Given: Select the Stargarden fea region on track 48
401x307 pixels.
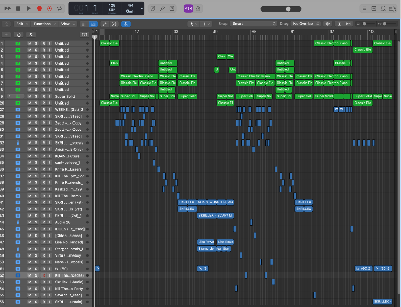Looking at the screenshot, I should click(x=209, y=249).
